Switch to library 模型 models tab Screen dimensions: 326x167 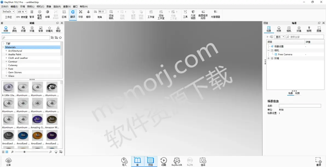click(x=58, y=29)
